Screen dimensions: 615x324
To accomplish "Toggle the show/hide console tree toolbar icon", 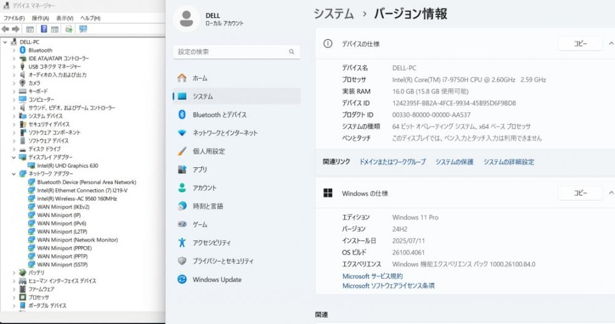I will (30, 29).
